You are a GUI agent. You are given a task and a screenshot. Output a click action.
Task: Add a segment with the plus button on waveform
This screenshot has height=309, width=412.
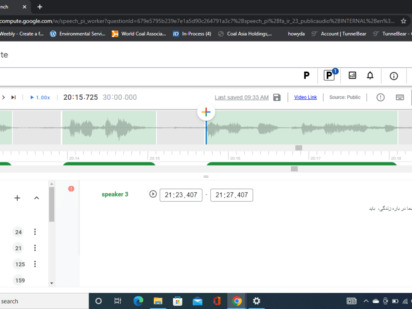[206, 112]
